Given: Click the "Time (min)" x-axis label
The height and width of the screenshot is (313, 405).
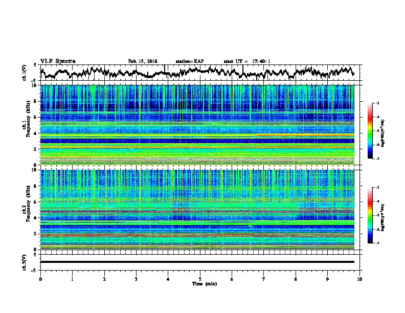Looking at the screenshot, I should 205,284.
